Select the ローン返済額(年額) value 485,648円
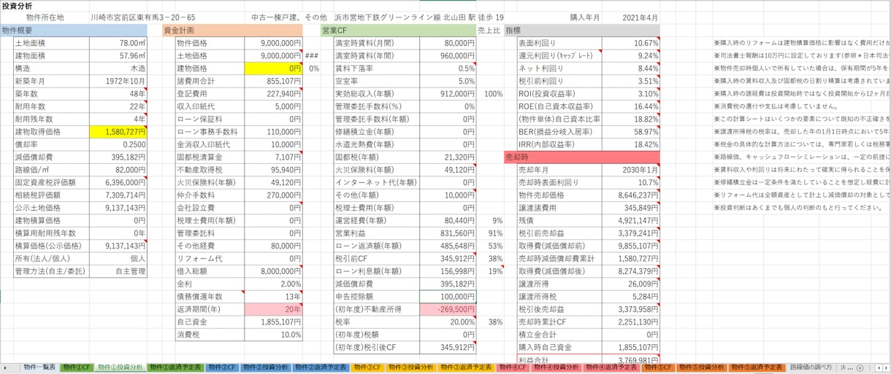The image size is (891, 374). [447, 246]
